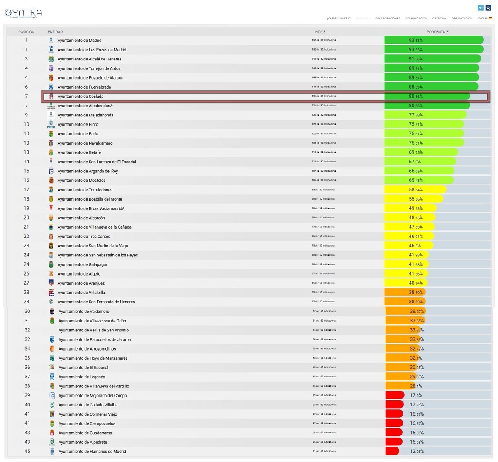Viewport: 498px width, 462px height.
Task: Open Ayuntamiento de Galapagar entry
Action: click(x=82, y=265)
